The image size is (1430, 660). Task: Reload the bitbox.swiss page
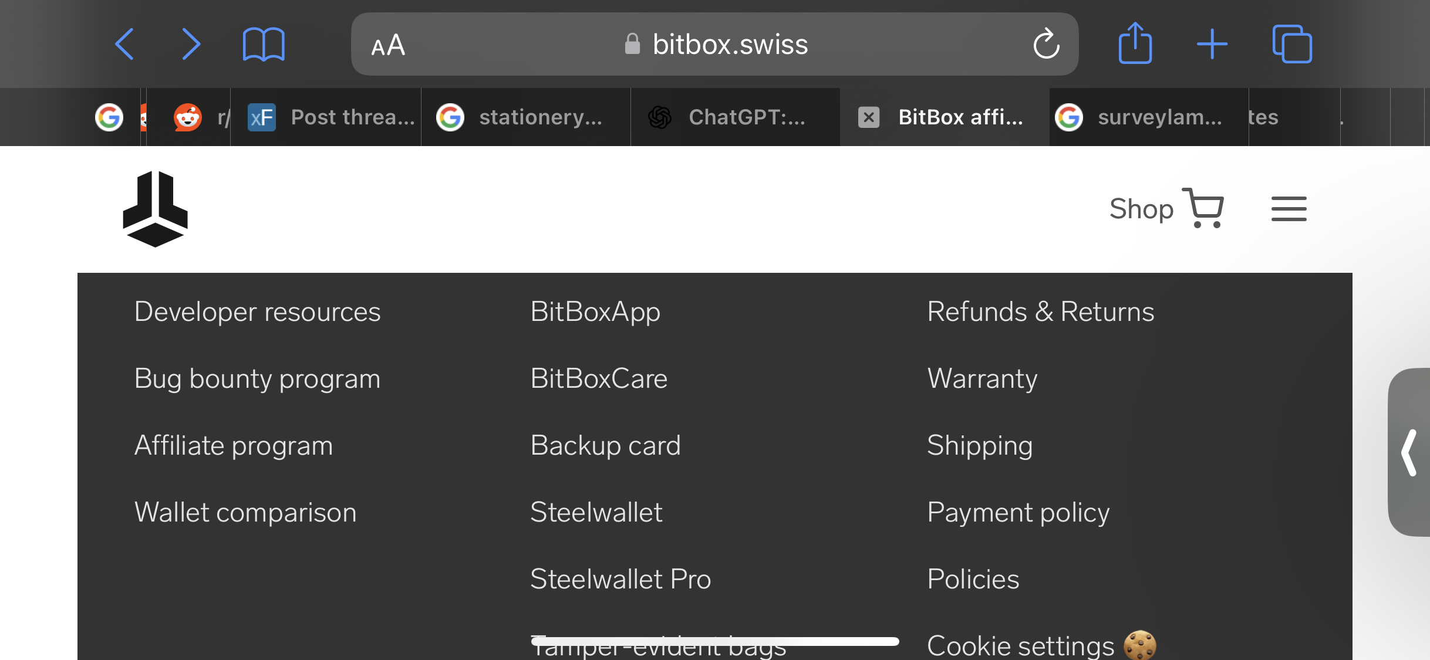click(1046, 44)
